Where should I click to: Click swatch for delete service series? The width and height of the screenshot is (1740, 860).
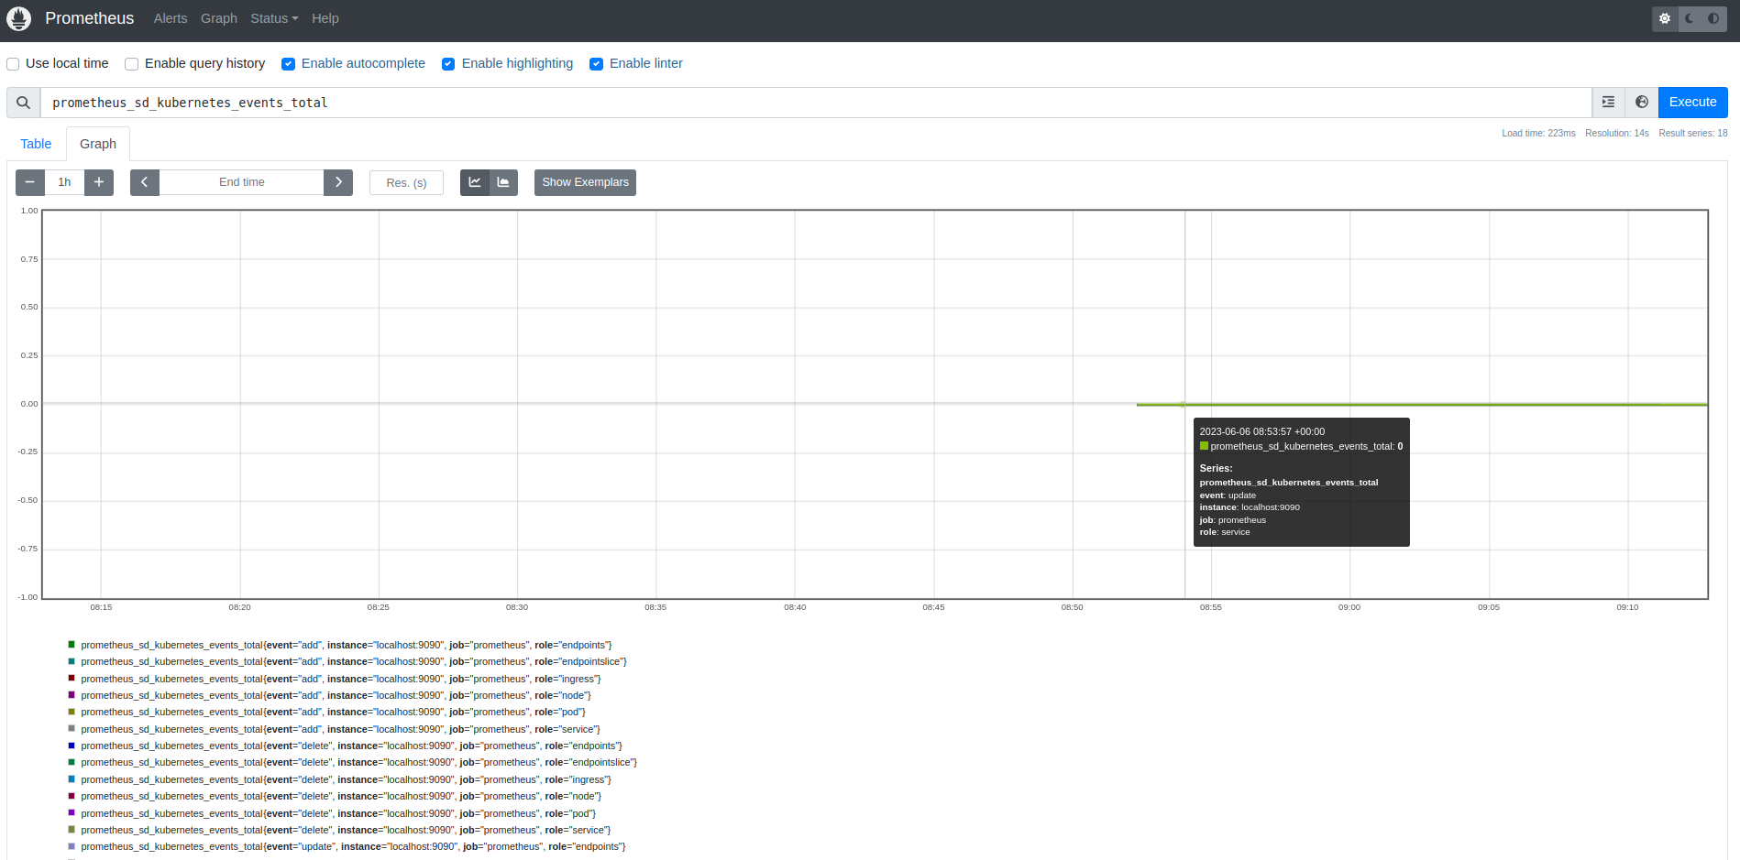point(72,830)
